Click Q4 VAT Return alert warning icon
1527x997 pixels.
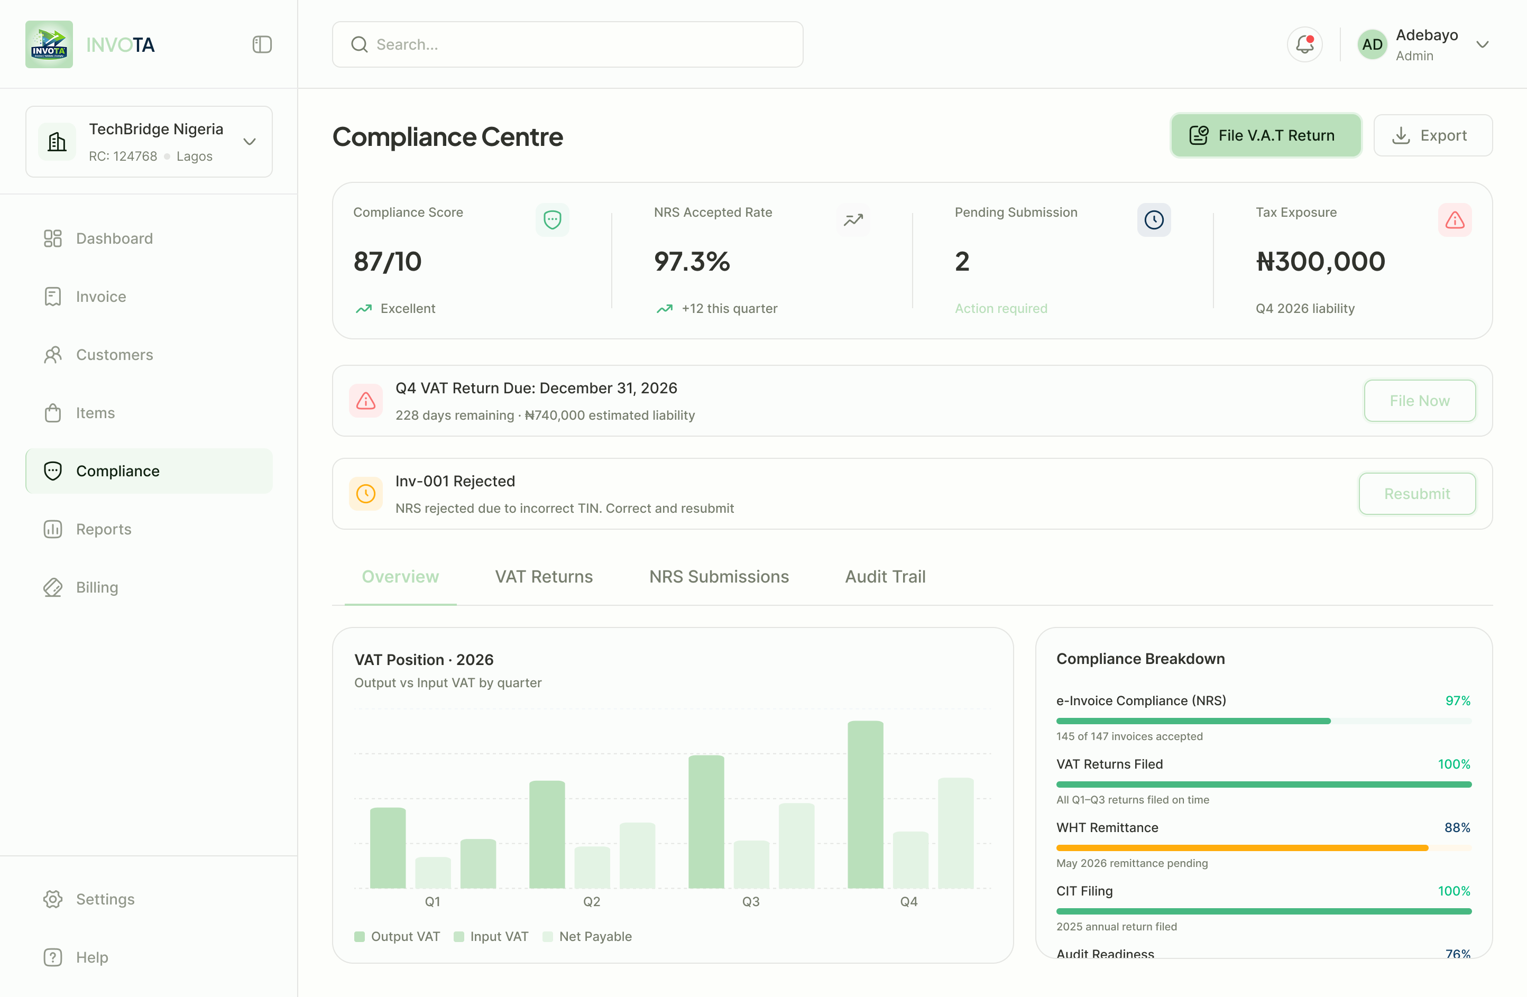(366, 401)
